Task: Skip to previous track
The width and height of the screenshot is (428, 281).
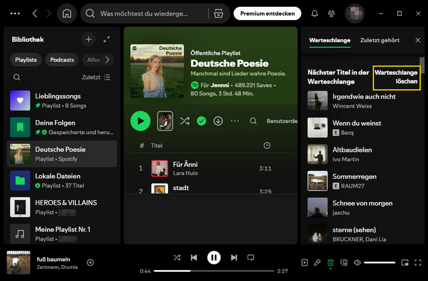Action: pyautogui.click(x=194, y=258)
